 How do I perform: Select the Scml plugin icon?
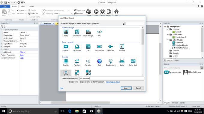point(99,61)
